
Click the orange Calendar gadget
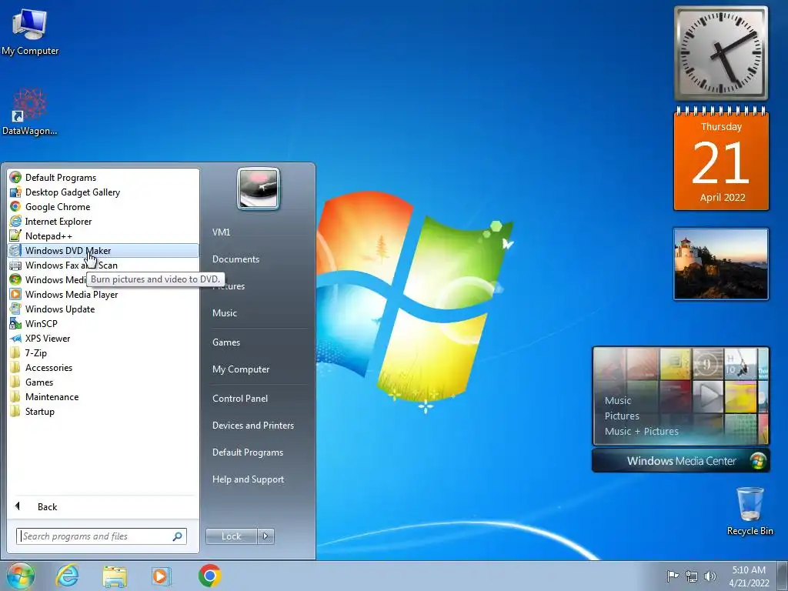(x=721, y=159)
